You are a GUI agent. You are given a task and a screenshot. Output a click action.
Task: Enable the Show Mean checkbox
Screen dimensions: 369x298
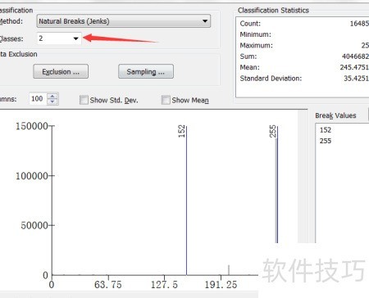pyautogui.click(x=166, y=100)
